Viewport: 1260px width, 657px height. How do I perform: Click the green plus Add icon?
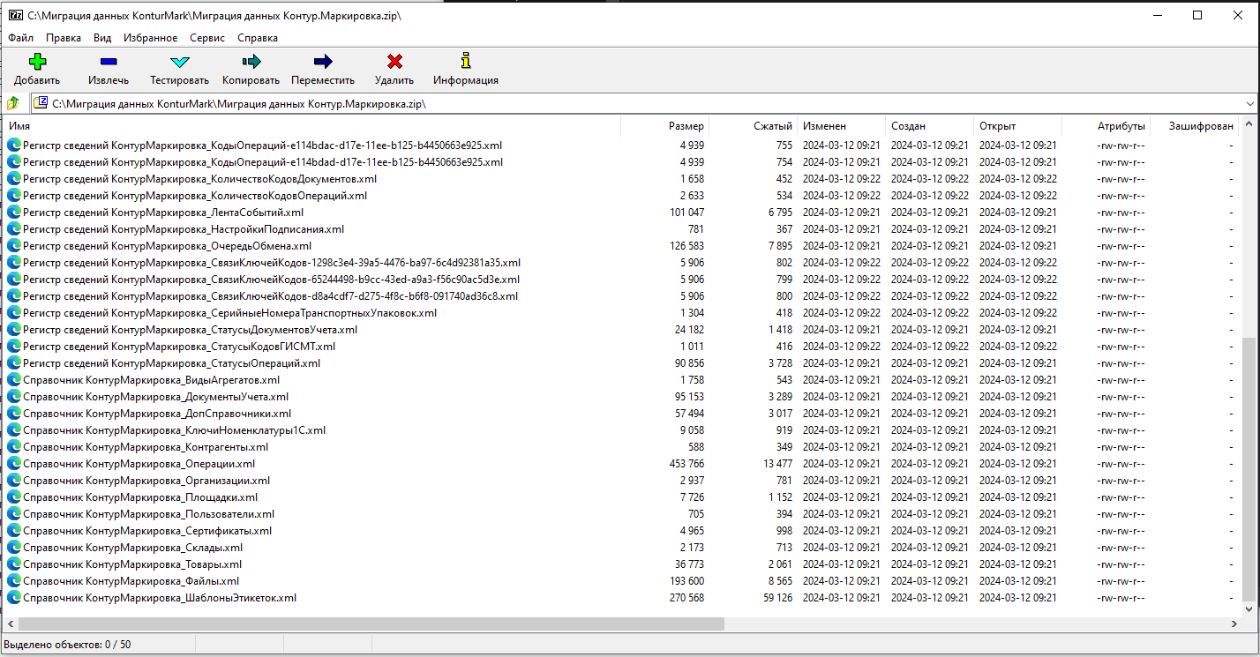37,62
